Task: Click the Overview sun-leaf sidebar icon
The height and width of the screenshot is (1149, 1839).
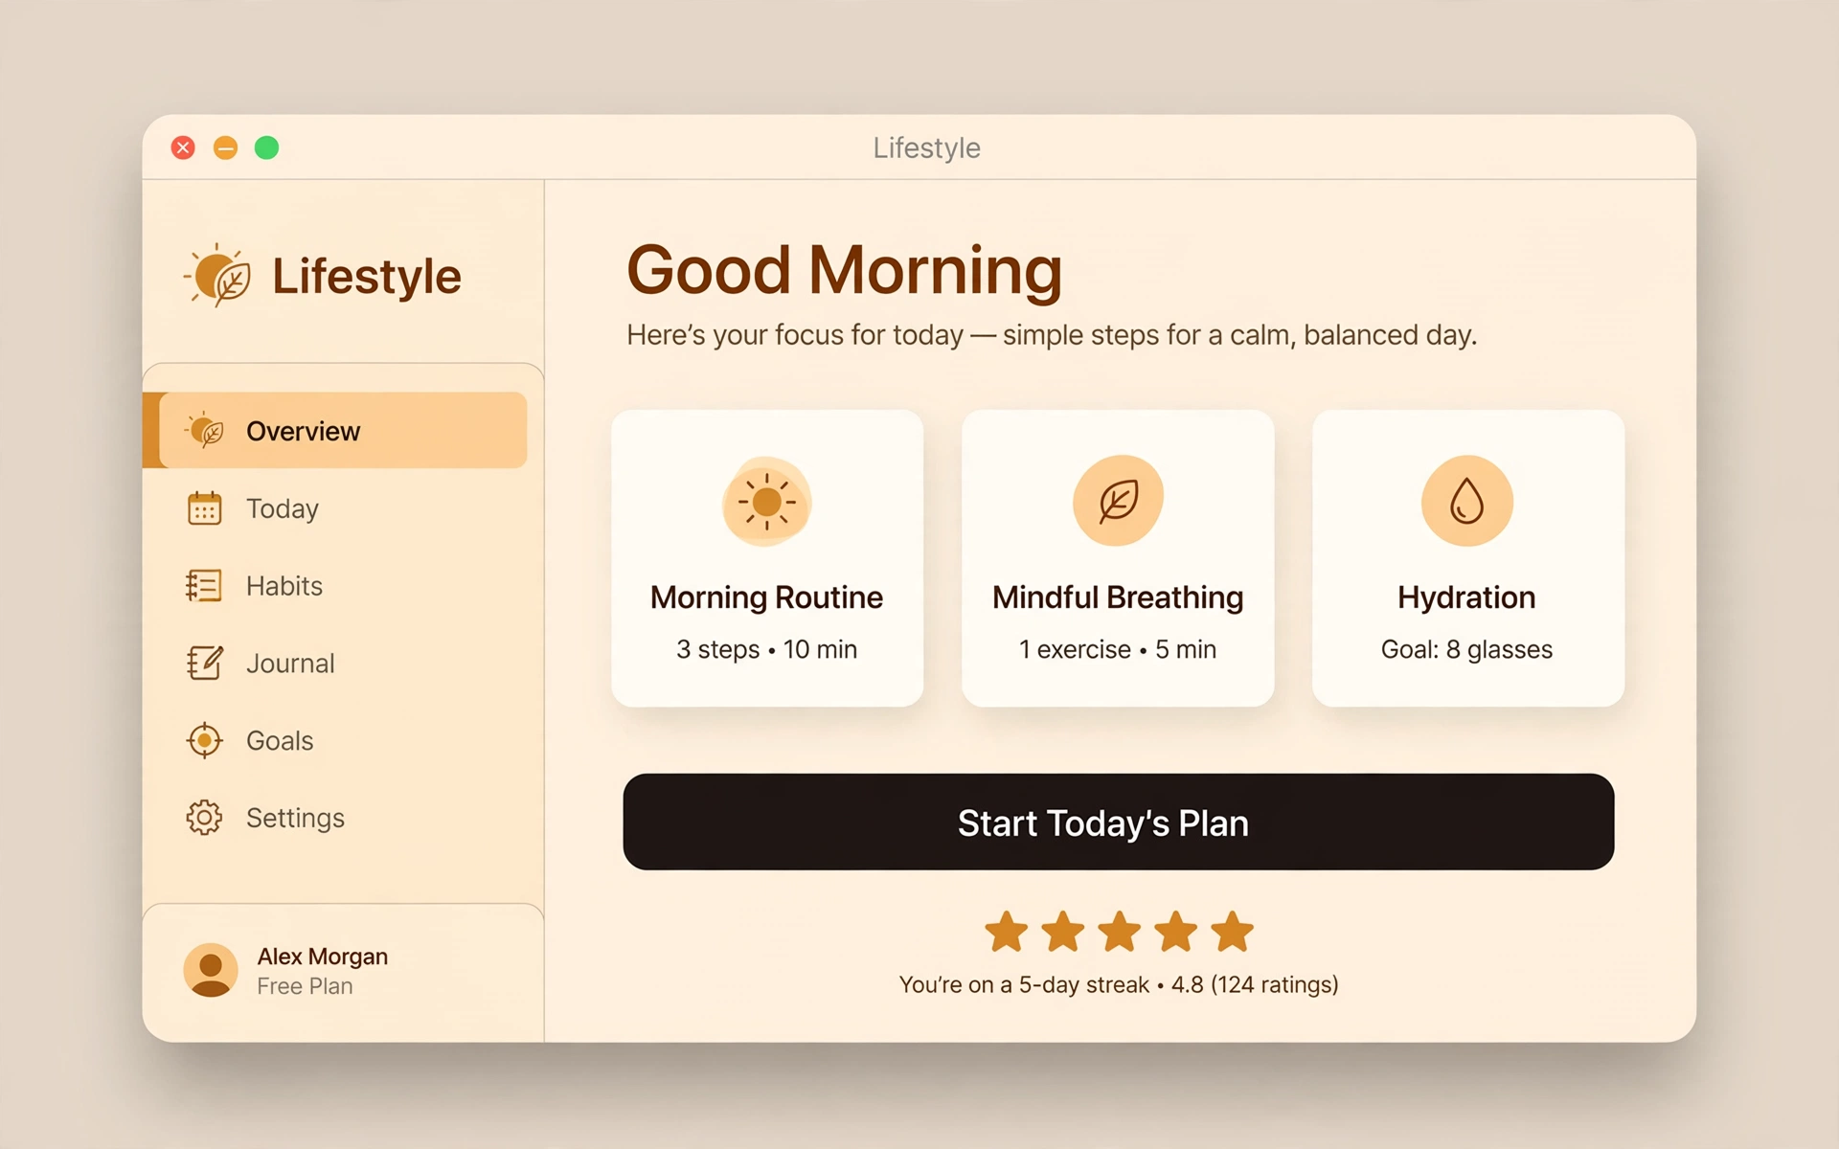Action: click(x=204, y=431)
